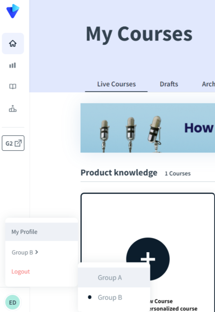The height and width of the screenshot is (312, 215).
Task: Open the leaderboard podium icon
Action: pos(13,108)
